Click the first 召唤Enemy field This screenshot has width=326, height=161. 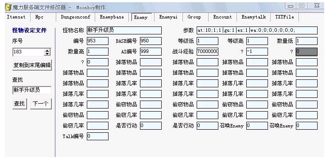(x=257, y=126)
